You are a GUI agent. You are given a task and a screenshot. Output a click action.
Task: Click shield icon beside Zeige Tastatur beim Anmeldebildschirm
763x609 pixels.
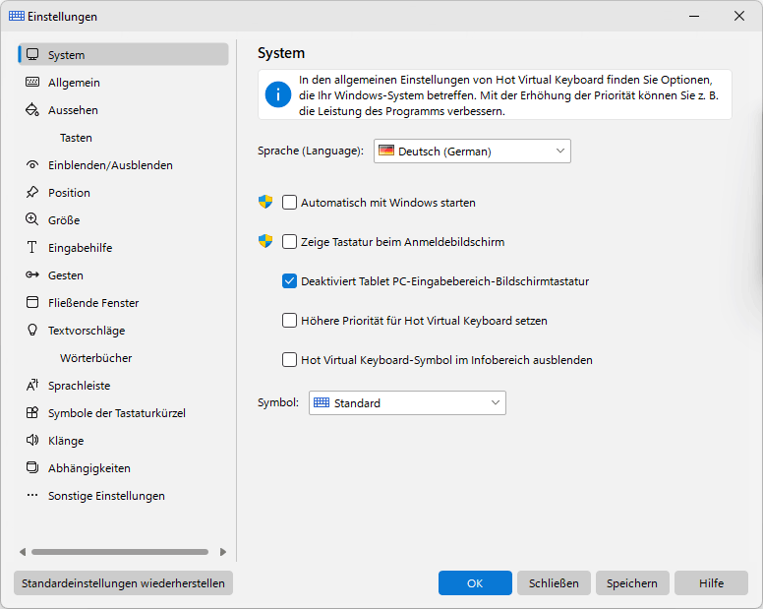265,241
